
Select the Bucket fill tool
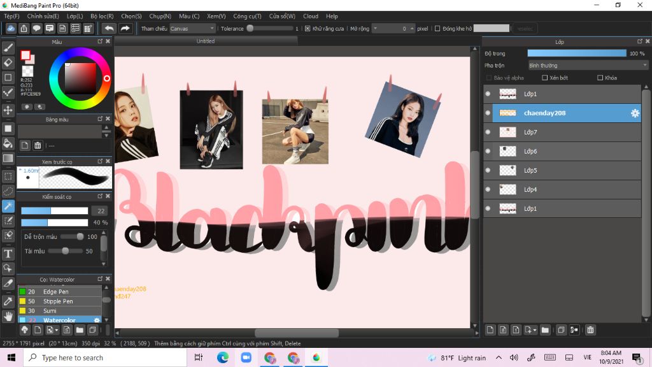tap(8, 143)
